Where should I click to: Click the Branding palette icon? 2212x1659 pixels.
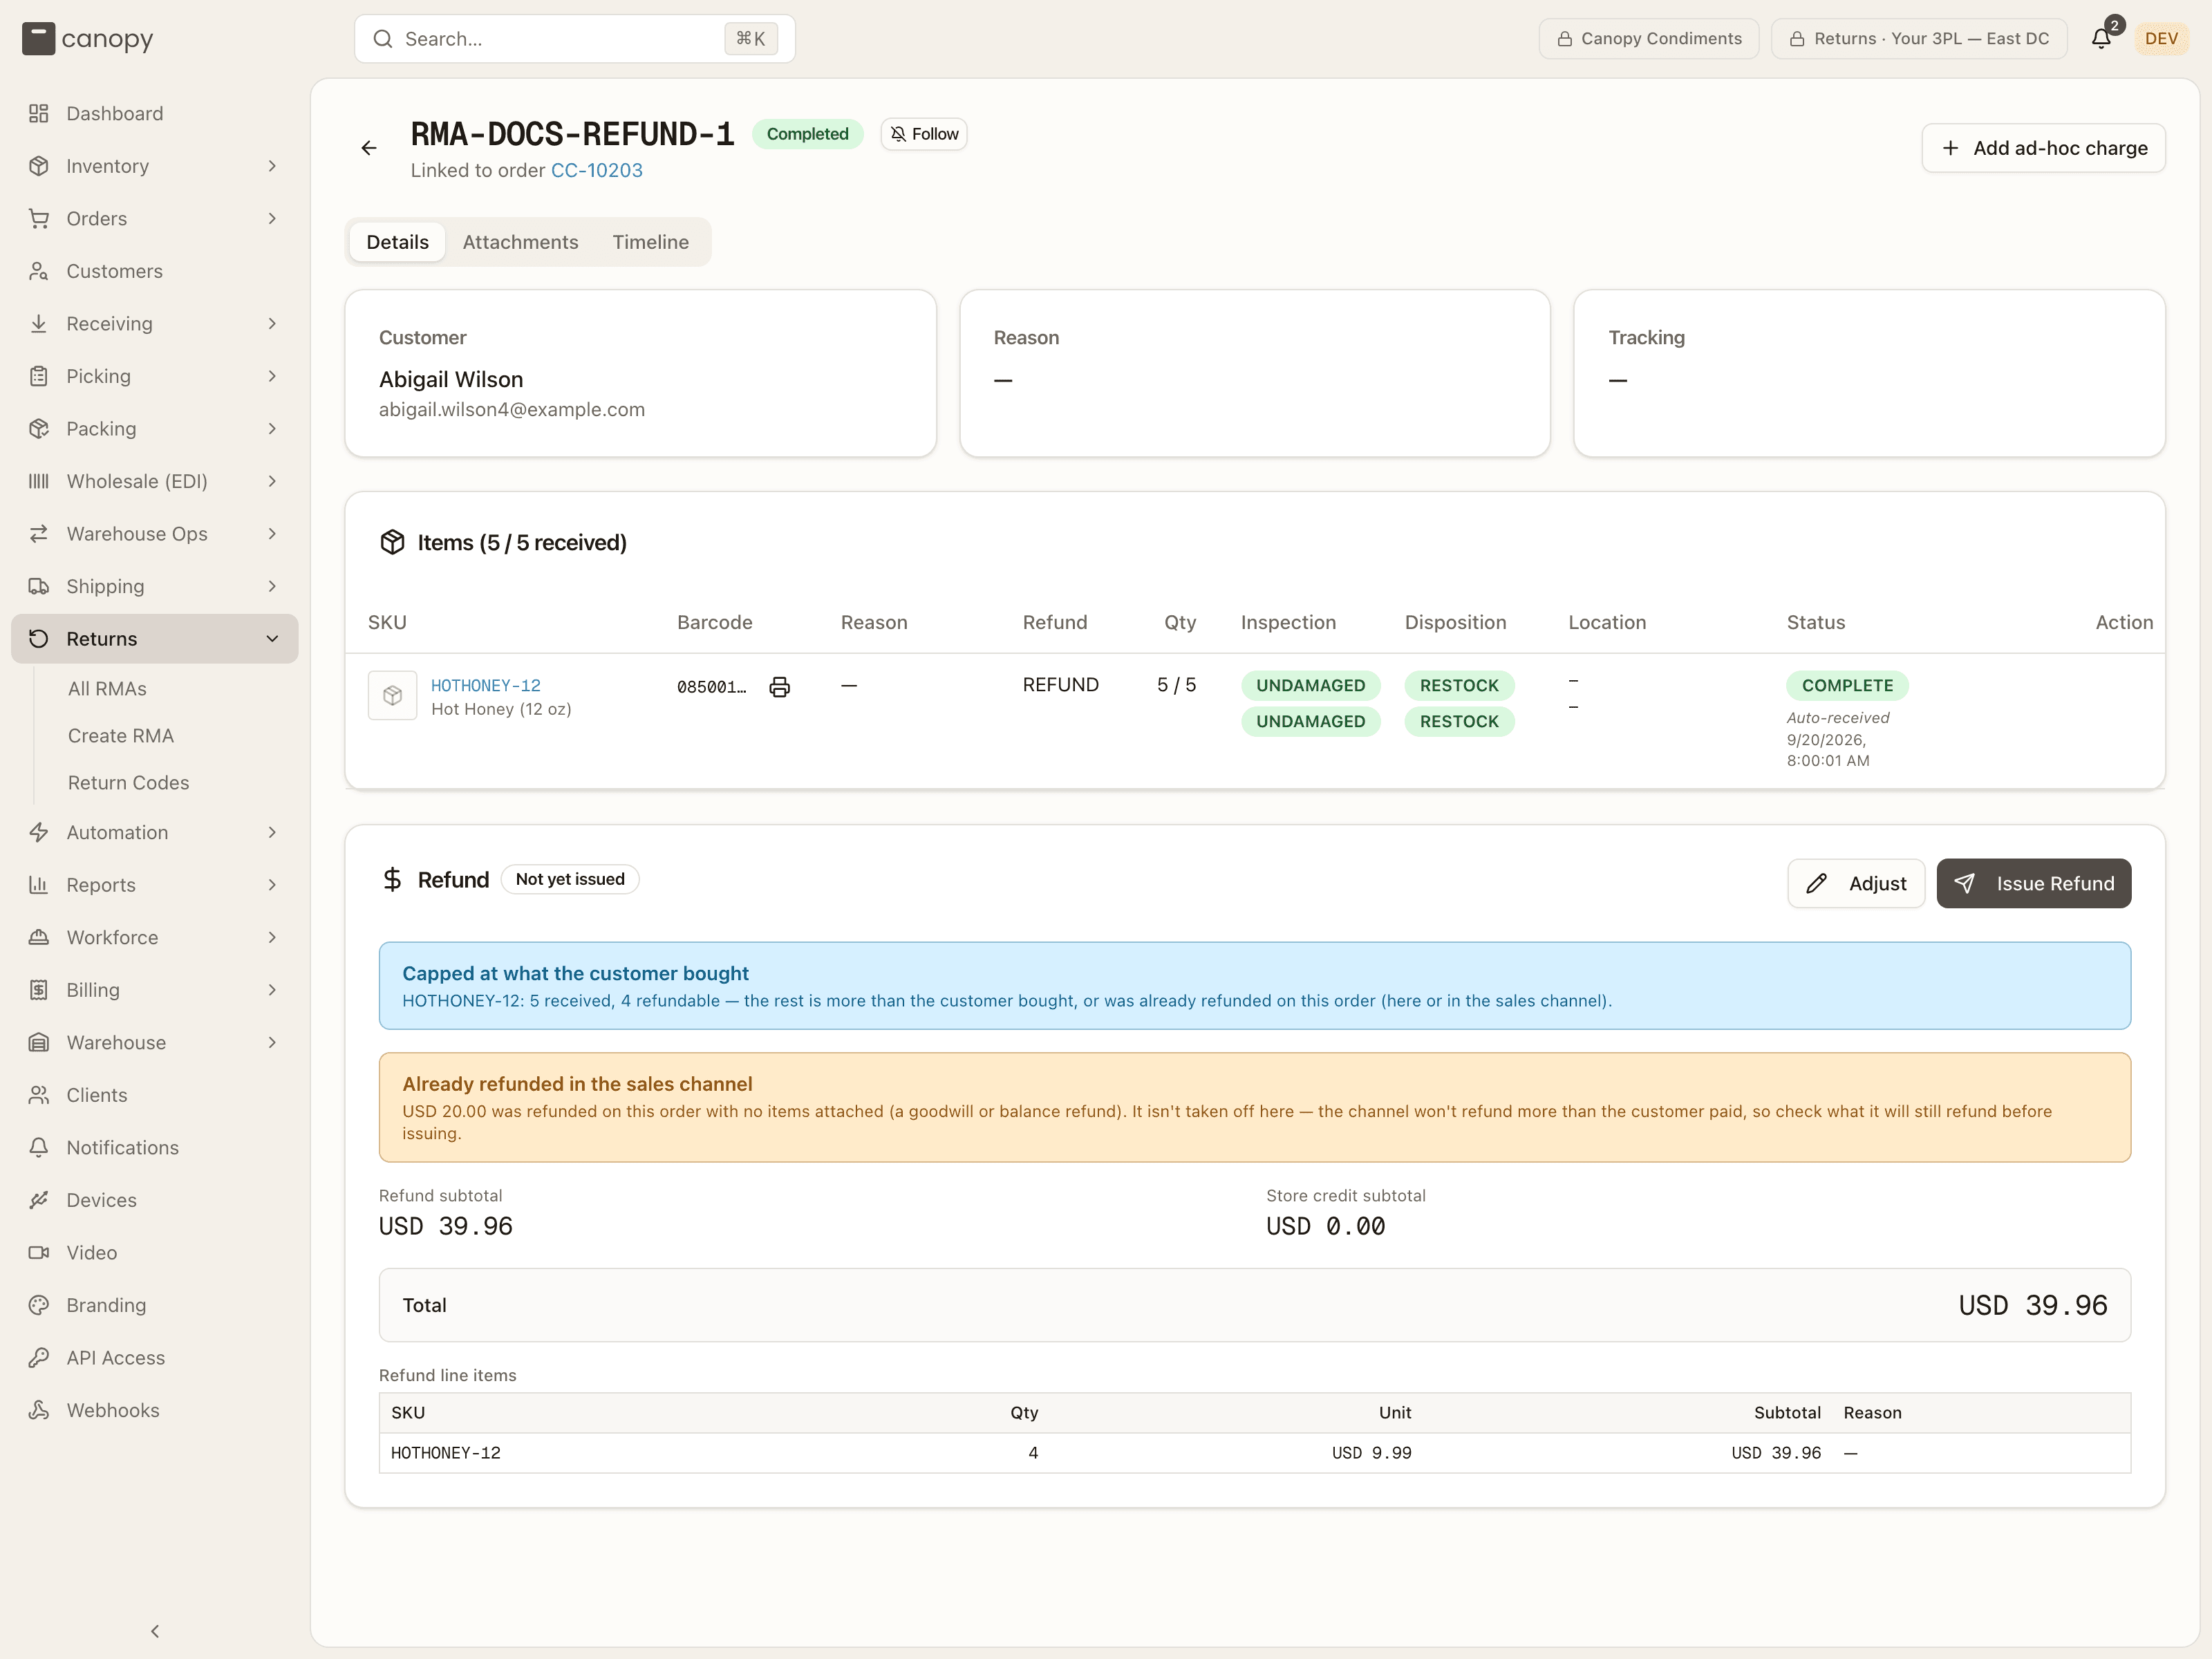[x=39, y=1305]
